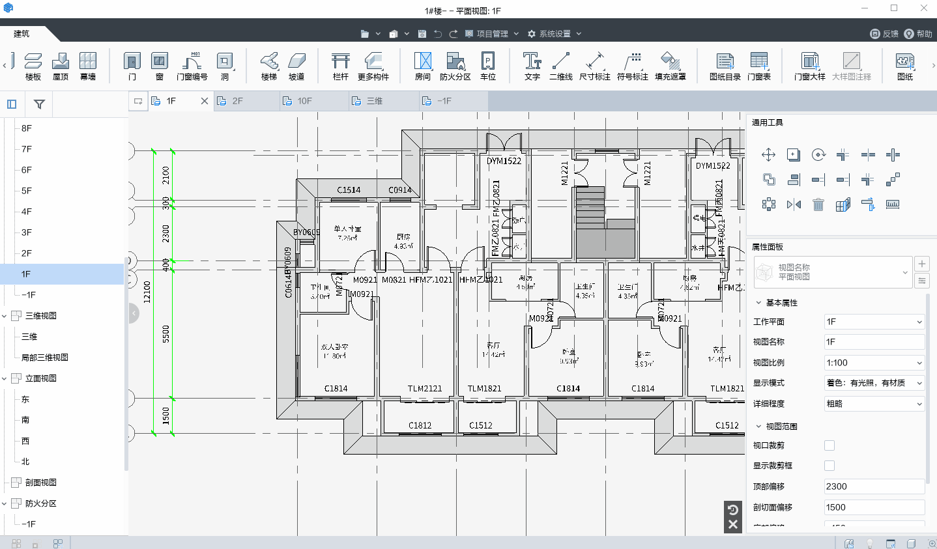The image size is (937, 549).
Task: Open the 视图比例 1:100 dropdown
Action: tap(874, 363)
